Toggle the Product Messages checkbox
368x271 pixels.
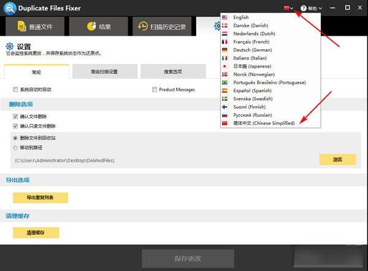[155, 89]
